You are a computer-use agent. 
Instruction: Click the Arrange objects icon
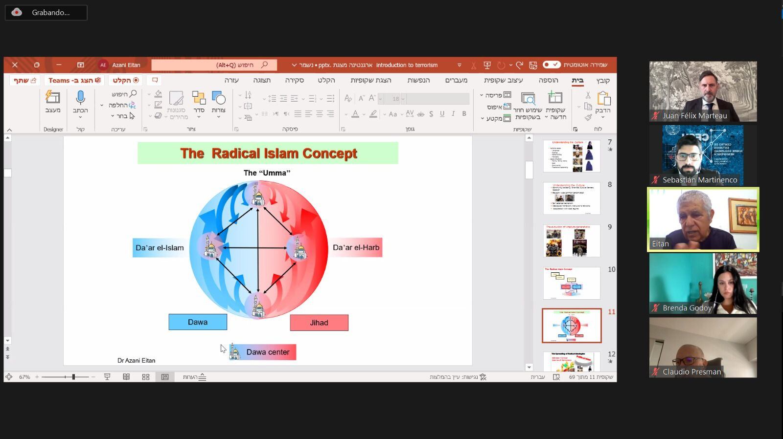click(x=199, y=100)
